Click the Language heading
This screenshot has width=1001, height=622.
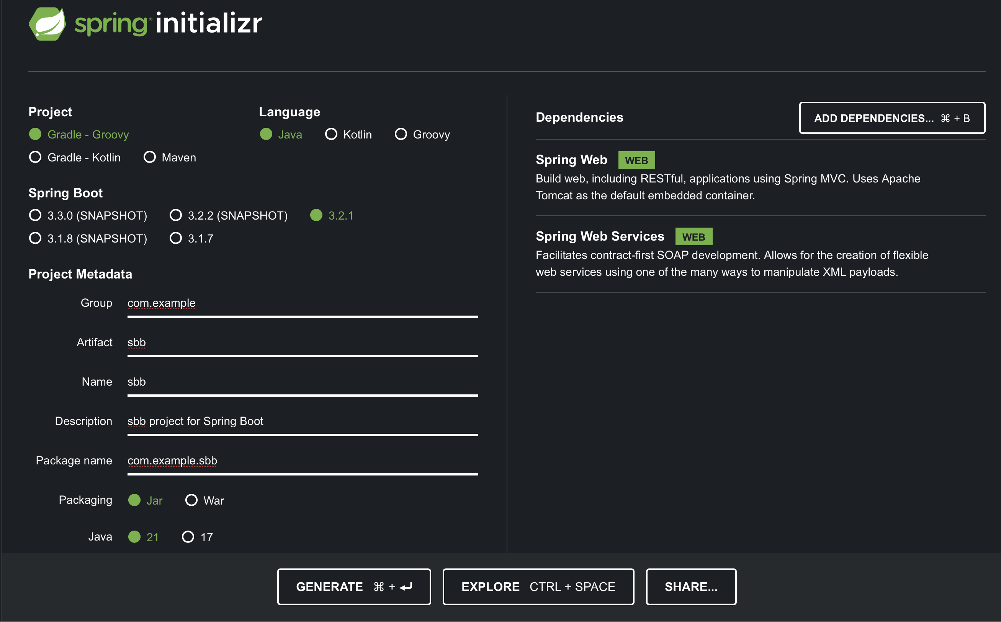[x=290, y=112]
